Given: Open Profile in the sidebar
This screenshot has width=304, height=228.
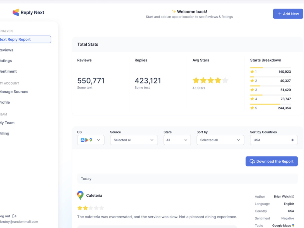Looking at the screenshot, I should (x=5, y=102).
